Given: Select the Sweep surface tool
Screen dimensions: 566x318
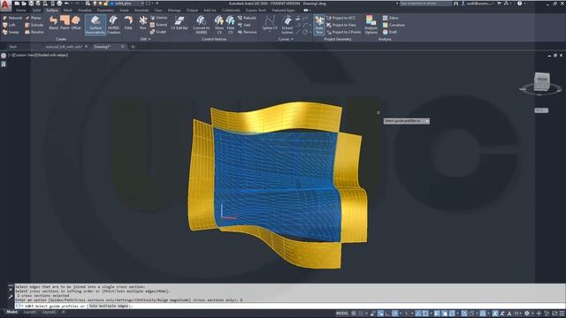Looking at the screenshot, I should 11,32.
